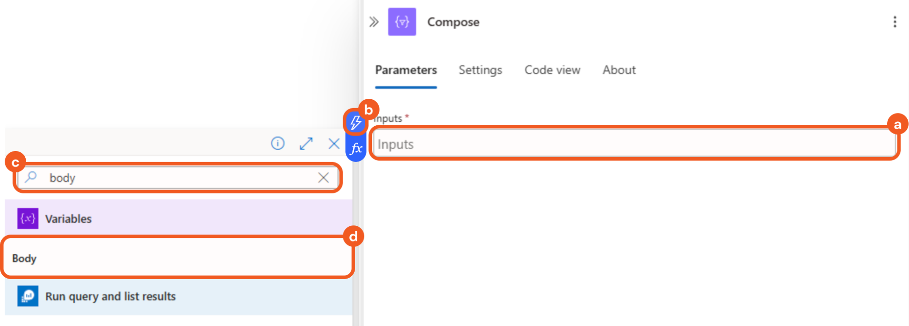909x326 pixels.
Task: Click into the Inputs field
Action: tap(634, 144)
